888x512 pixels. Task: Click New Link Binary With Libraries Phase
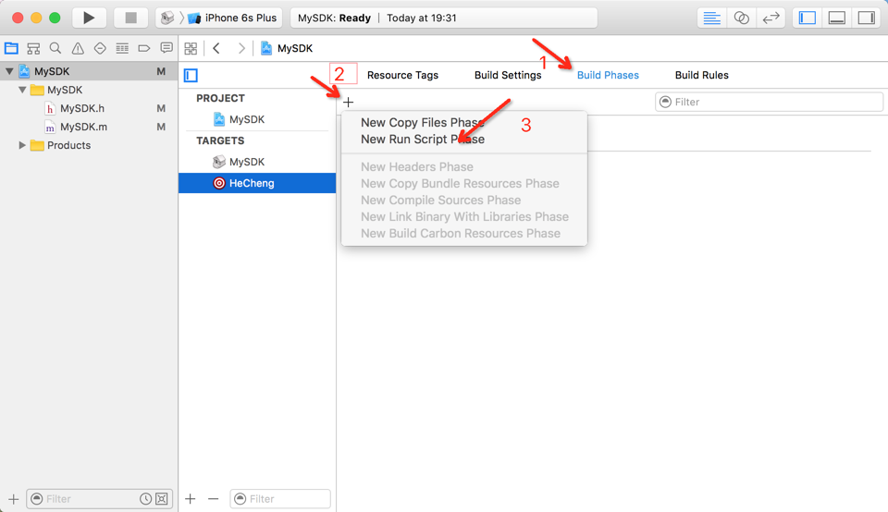click(x=464, y=216)
